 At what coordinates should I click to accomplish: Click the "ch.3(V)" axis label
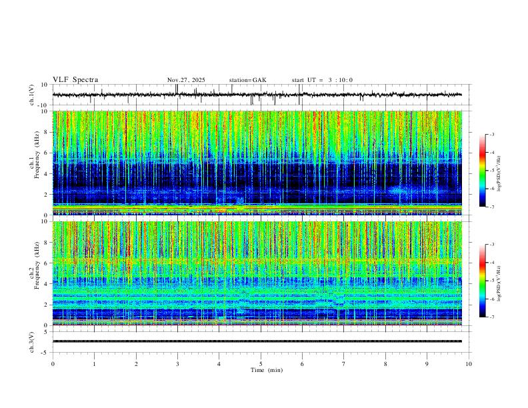coord(32,342)
